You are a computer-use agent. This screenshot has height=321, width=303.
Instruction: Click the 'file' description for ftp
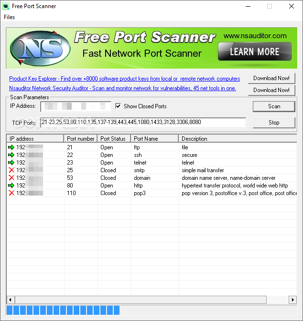pos(185,147)
